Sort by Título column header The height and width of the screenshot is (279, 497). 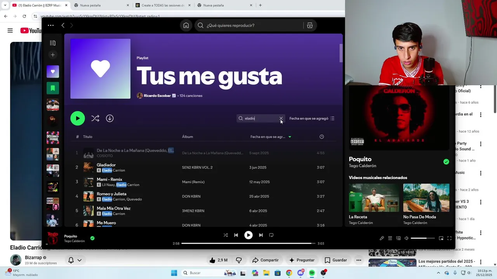88,136
